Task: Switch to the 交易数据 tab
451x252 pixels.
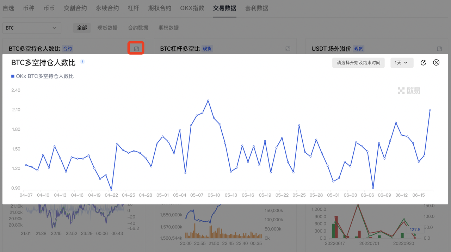Action: (224, 8)
